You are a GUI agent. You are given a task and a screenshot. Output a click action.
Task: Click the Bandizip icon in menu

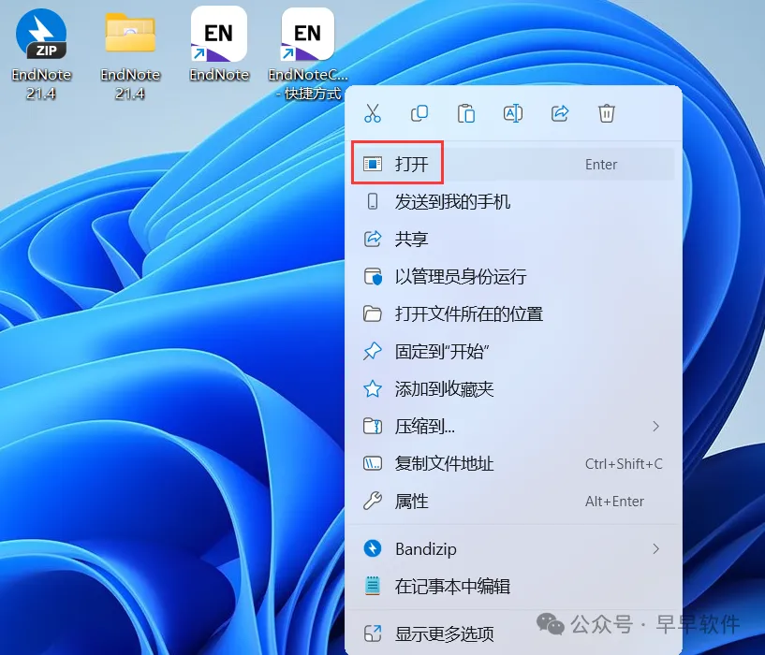(x=373, y=548)
